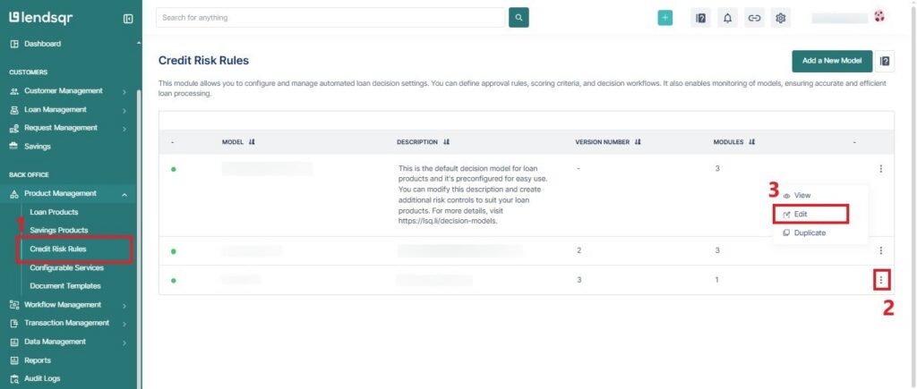
Task: Open help icon beside Add a New Model
Action: pyautogui.click(x=885, y=61)
